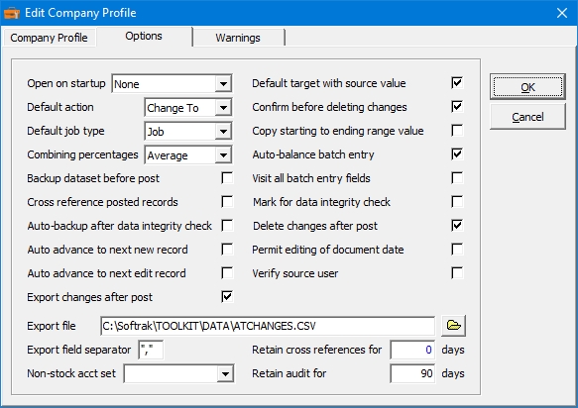Click the briefcase icon in the title bar
578x408 pixels.
click(12, 13)
